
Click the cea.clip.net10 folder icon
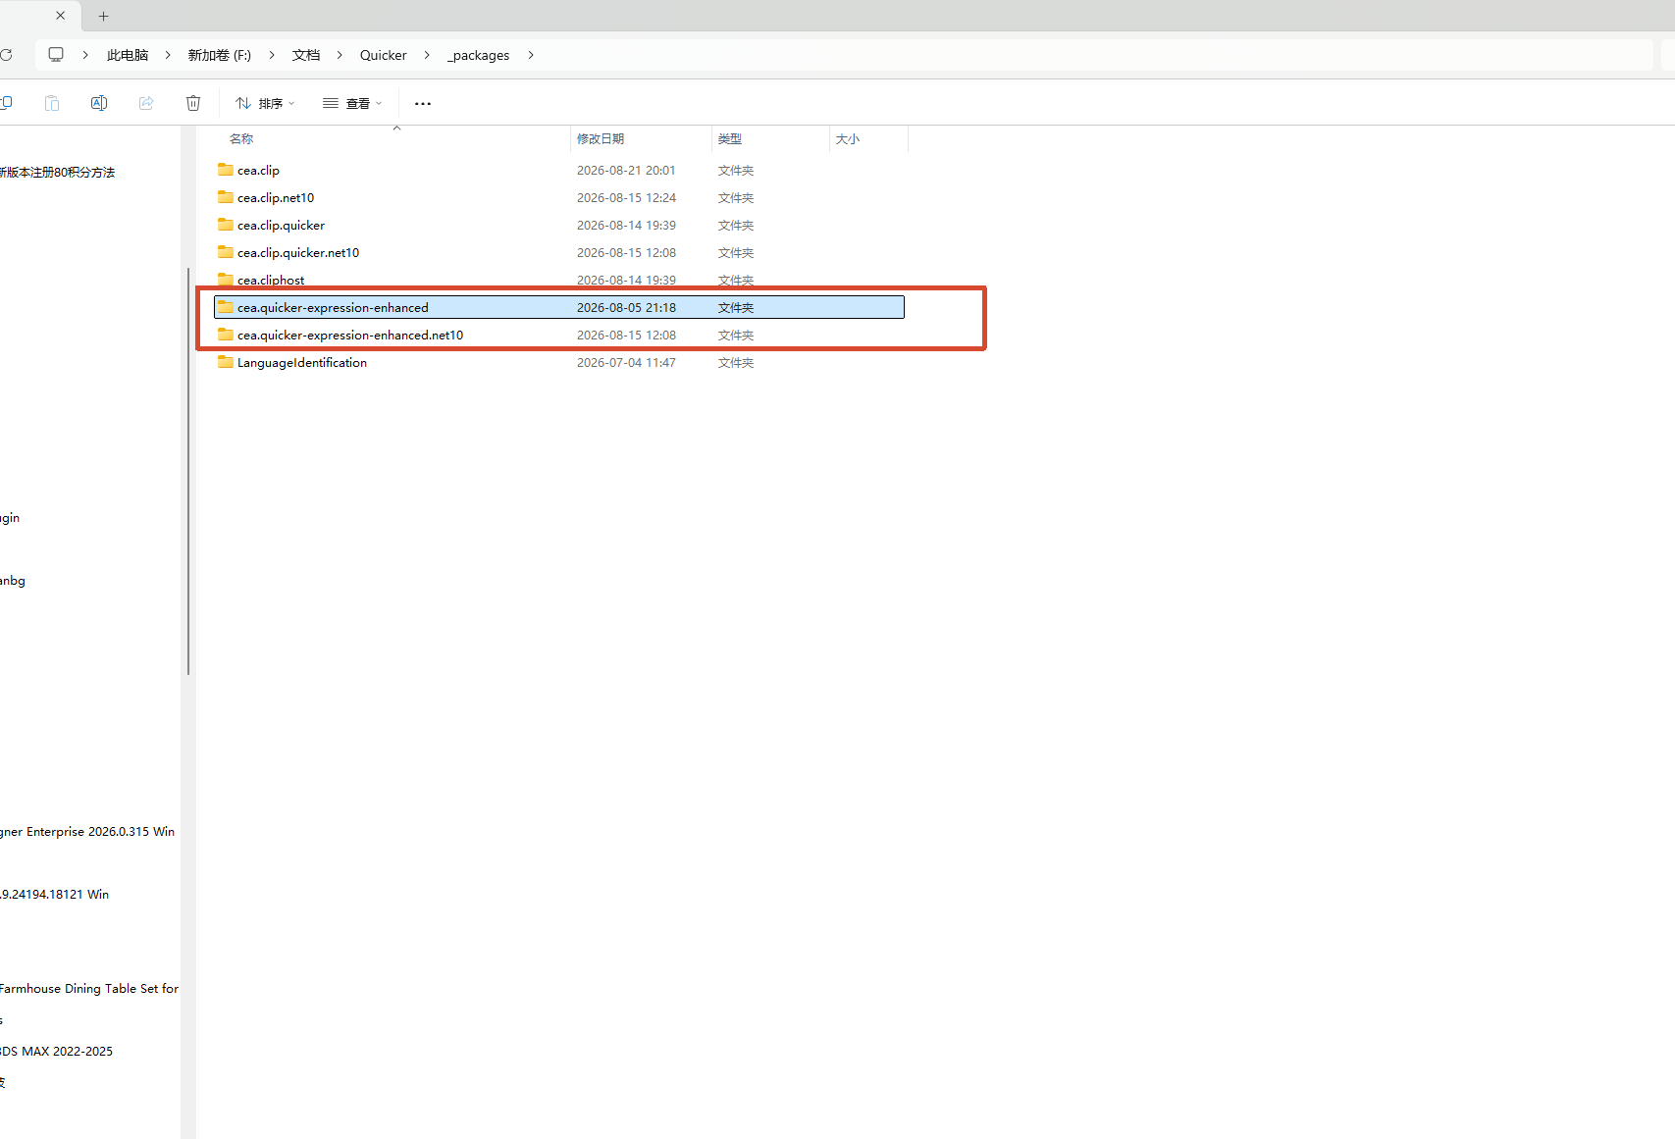[x=226, y=197]
